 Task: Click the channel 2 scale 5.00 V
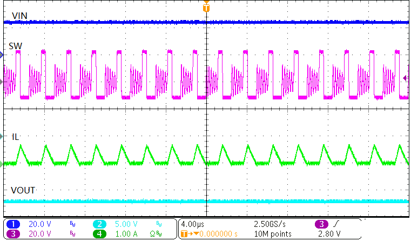pyautogui.click(x=126, y=224)
